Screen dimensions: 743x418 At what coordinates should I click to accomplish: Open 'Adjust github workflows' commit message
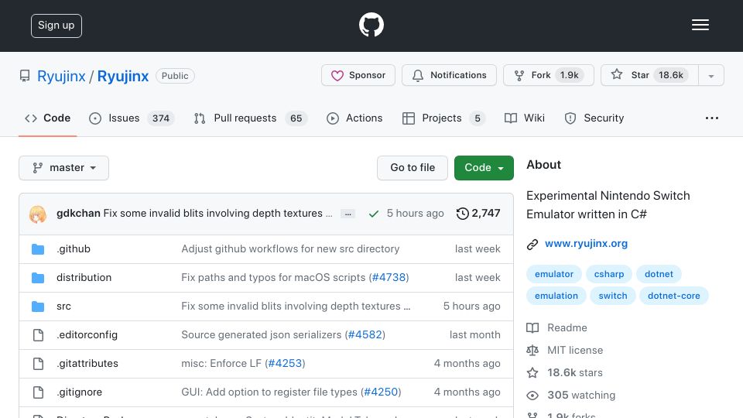click(x=290, y=248)
